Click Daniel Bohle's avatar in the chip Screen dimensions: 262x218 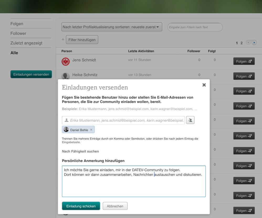point(66,129)
